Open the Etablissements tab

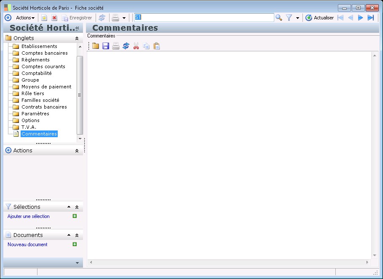click(39, 46)
